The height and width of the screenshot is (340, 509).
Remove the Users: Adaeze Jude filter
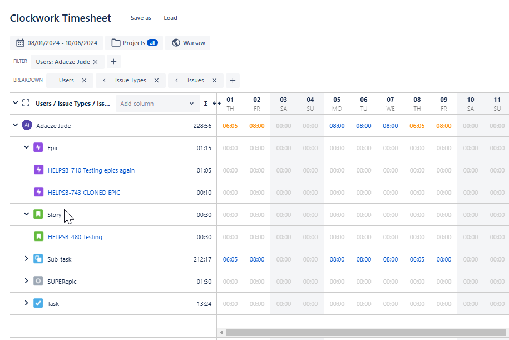95,62
